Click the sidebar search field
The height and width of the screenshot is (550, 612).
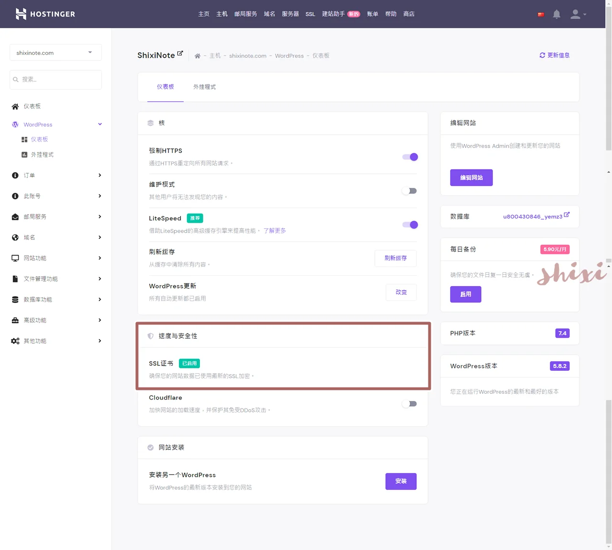click(55, 80)
